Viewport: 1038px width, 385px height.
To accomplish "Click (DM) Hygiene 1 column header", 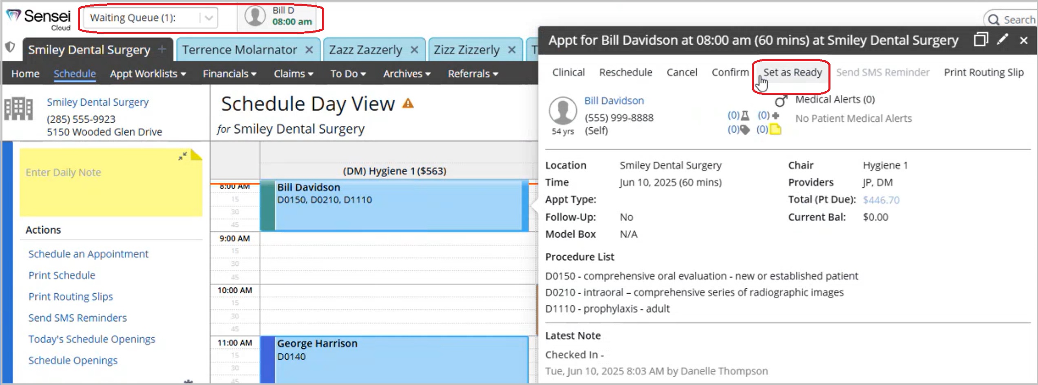I will tap(394, 171).
